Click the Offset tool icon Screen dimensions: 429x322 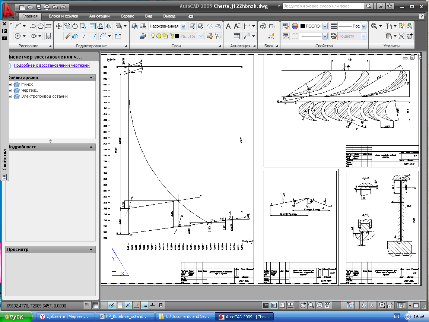point(101,26)
